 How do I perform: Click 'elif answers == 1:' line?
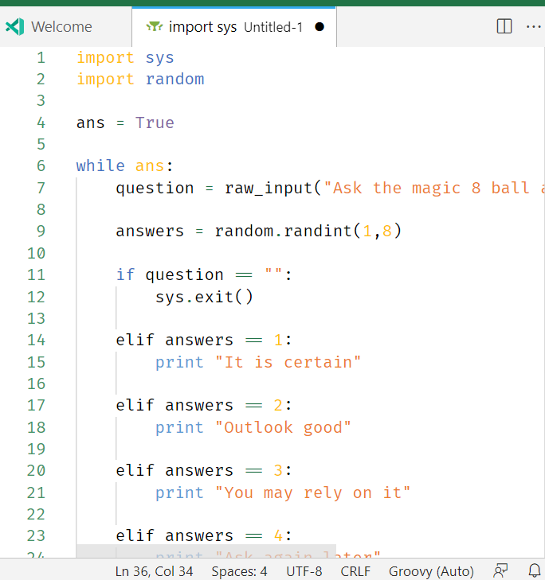pyautogui.click(x=204, y=340)
